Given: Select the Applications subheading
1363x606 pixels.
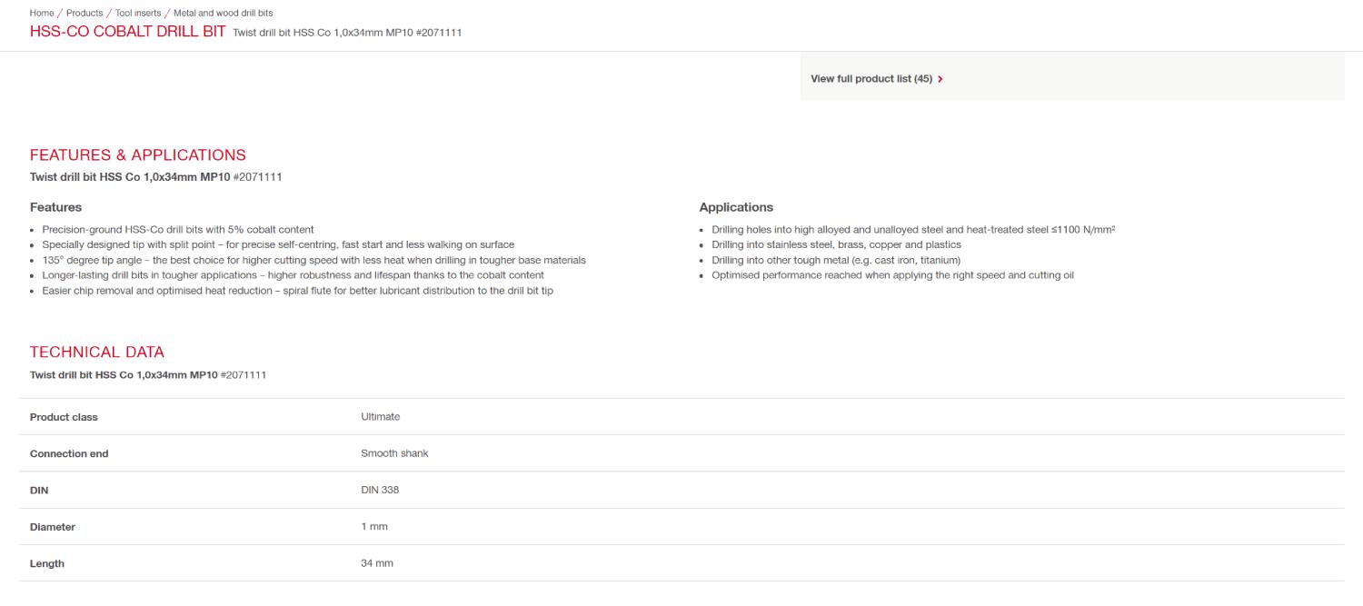Looking at the screenshot, I should pos(736,208).
